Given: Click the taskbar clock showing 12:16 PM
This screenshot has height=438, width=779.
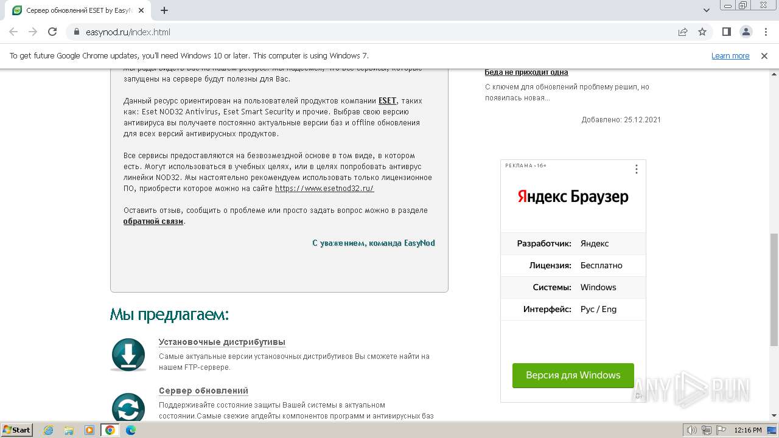Looking at the screenshot, I should point(748,430).
